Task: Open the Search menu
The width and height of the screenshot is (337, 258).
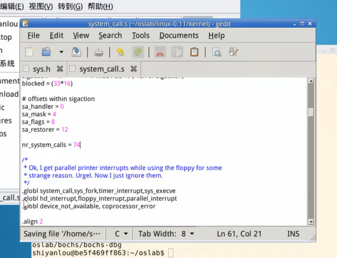Action: [110, 35]
